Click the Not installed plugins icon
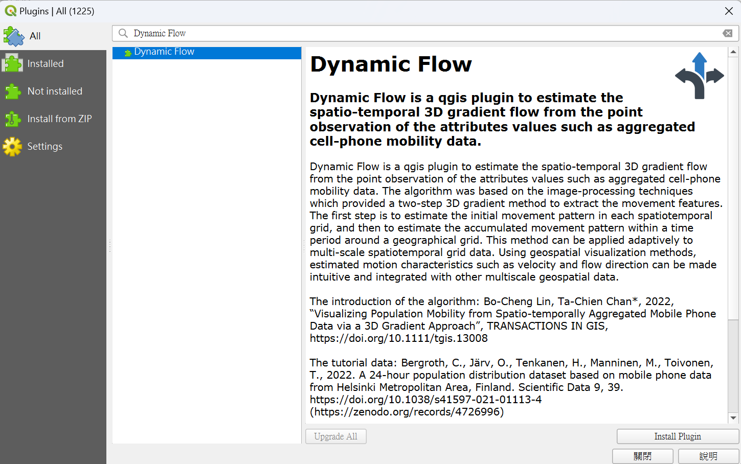Image resolution: width=741 pixels, height=464 pixels. tap(13, 91)
